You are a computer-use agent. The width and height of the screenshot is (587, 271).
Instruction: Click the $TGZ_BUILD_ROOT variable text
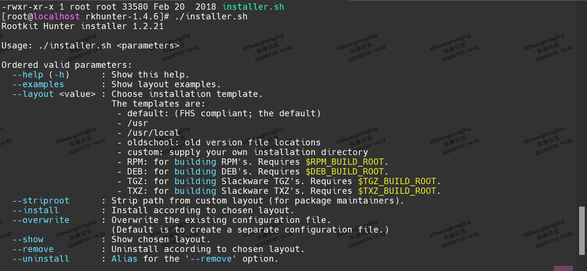pyautogui.click(x=397, y=182)
